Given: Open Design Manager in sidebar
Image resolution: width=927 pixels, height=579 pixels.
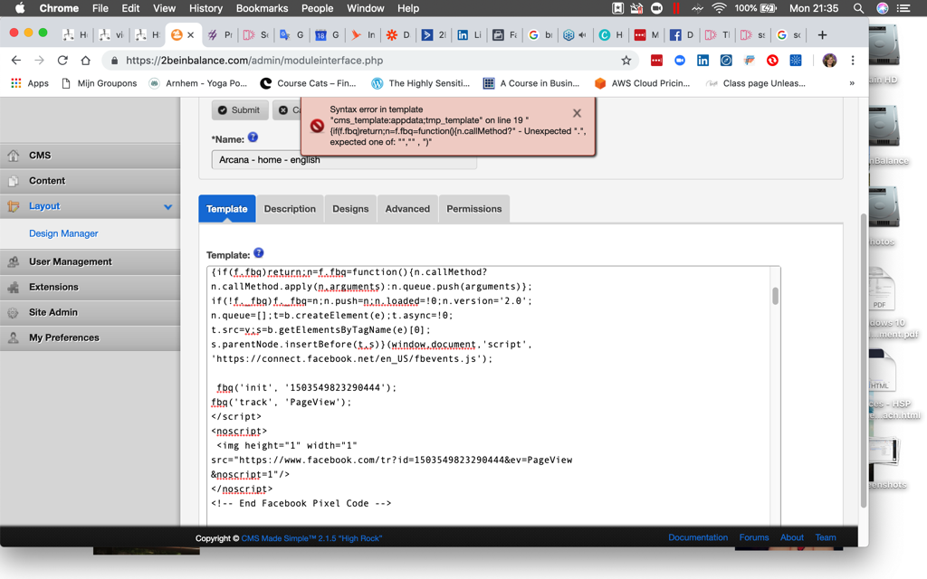Looking at the screenshot, I should point(63,233).
